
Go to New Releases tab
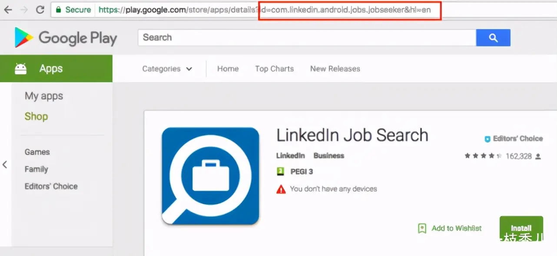pyautogui.click(x=335, y=69)
